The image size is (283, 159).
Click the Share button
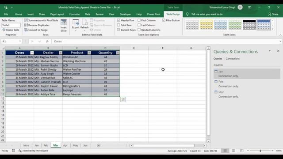coord(273,14)
